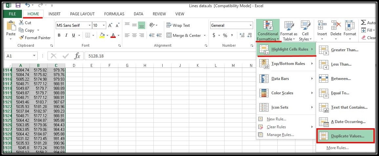The height and width of the screenshot is (156, 379).
Task: Open Conditional Formatting dropdown
Action: coord(268,31)
